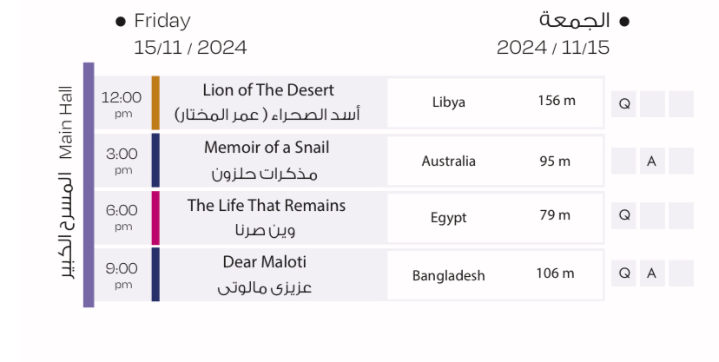
Task: Click the Bangladesh country cell
Action: click(448, 276)
